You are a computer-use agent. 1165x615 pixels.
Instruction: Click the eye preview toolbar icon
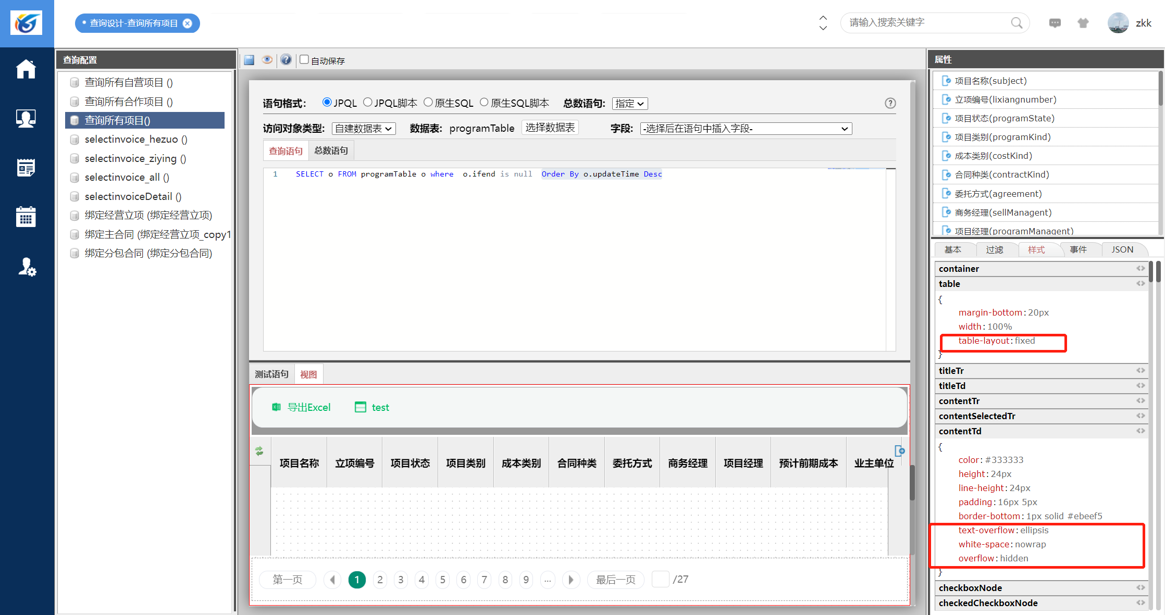tap(267, 60)
